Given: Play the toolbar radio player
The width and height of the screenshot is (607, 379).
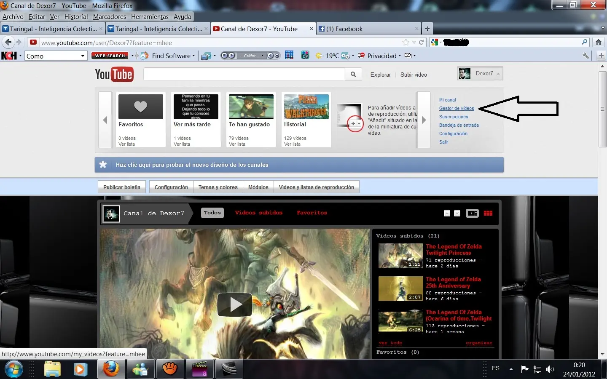Looking at the screenshot, I should click(232, 56).
